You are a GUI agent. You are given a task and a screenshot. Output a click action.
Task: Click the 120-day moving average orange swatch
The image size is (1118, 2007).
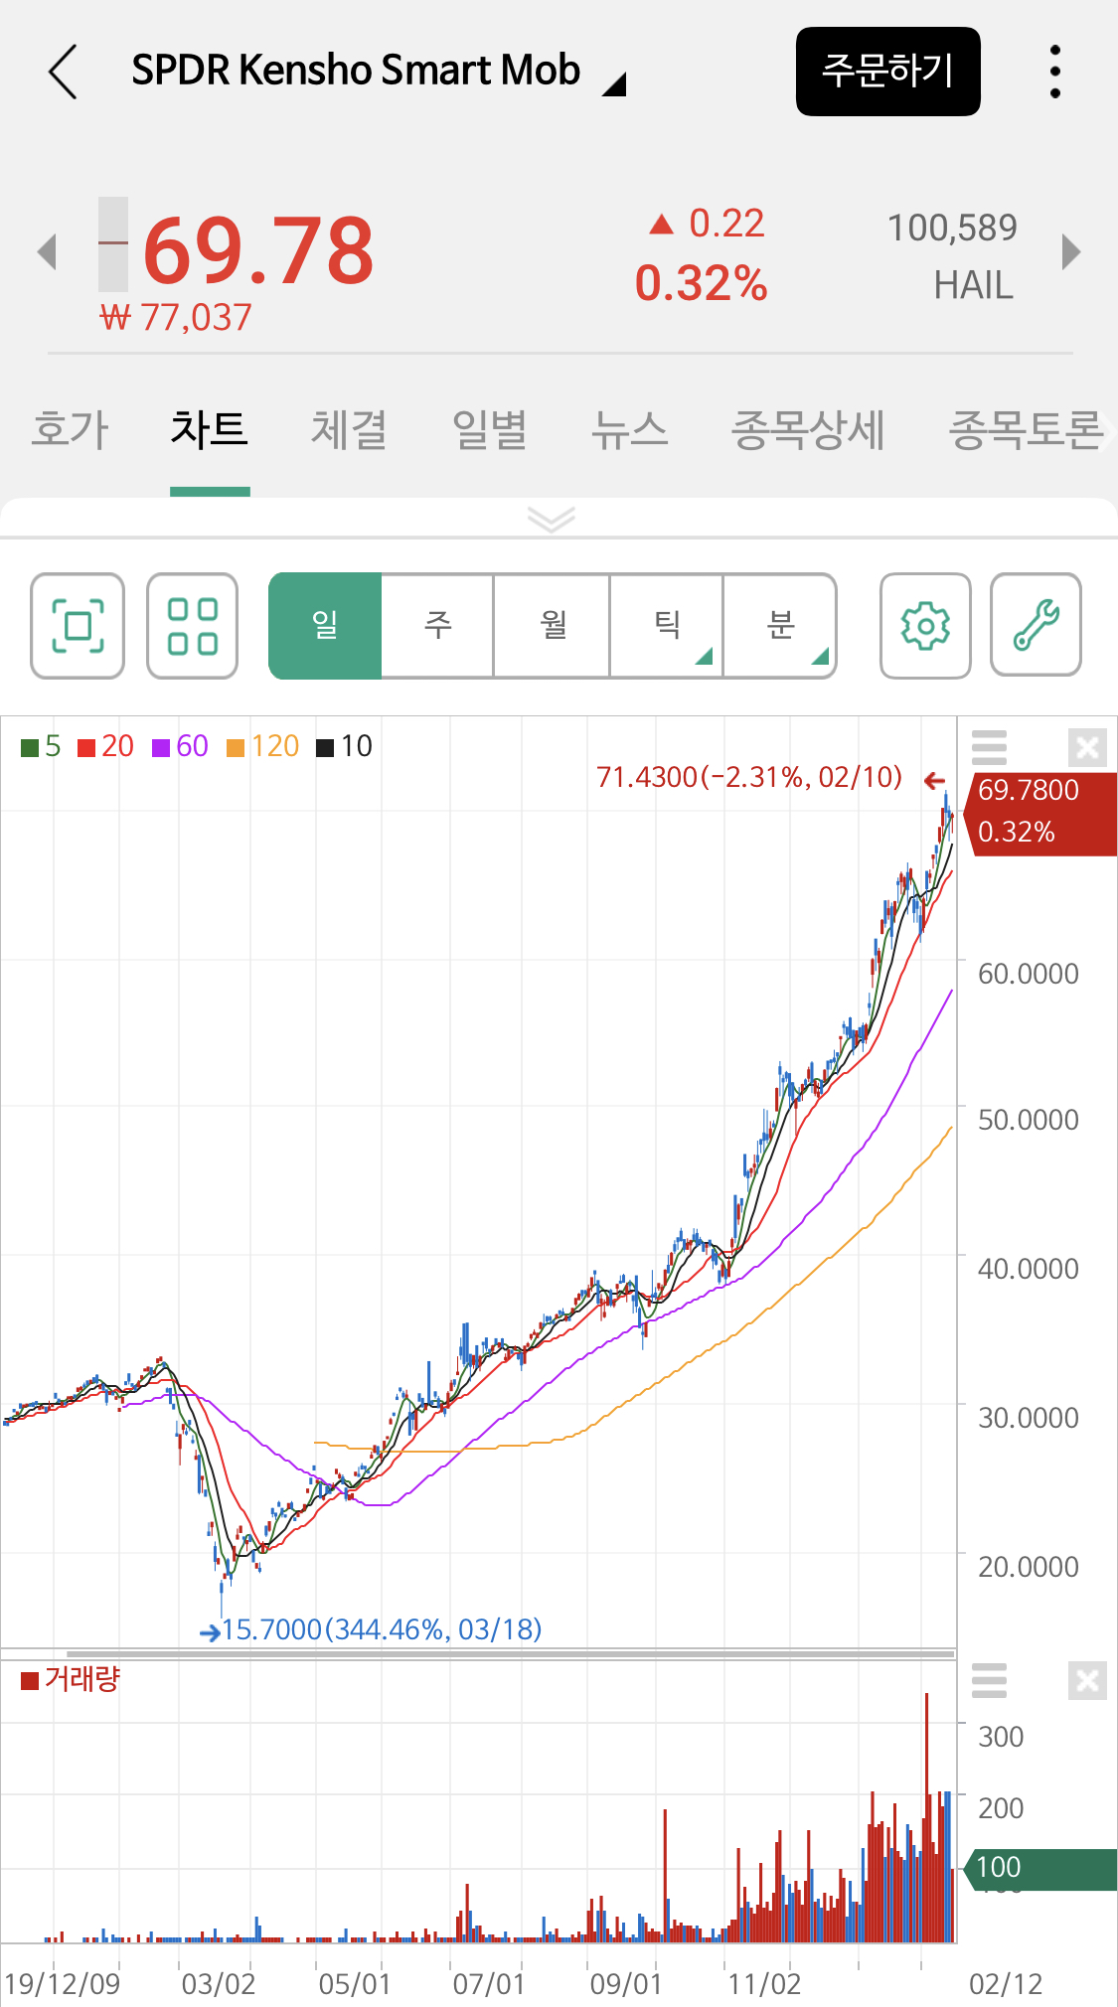[236, 747]
